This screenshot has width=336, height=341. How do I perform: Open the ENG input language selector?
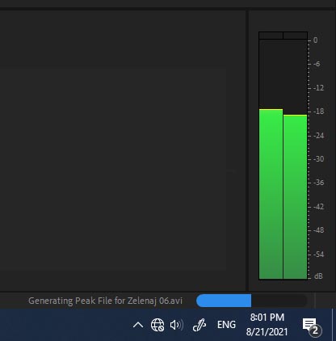226,325
